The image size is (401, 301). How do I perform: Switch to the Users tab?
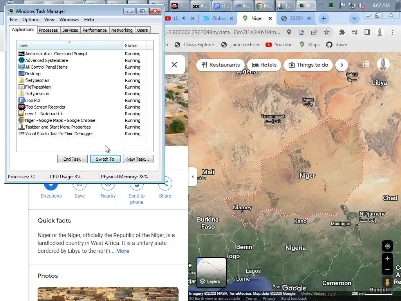click(143, 30)
